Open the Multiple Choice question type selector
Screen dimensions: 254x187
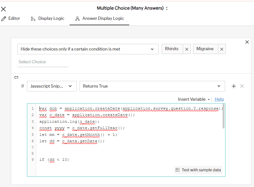click(132, 8)
